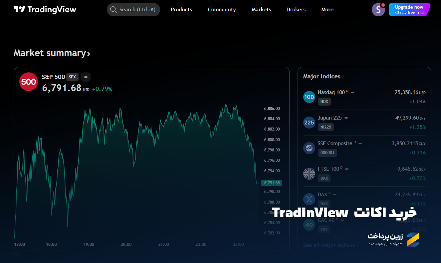Toggle the minus watchlist button beside S&P 500
Image resolution: width=441 pixels, height=263 pixels.
(86, 77)
